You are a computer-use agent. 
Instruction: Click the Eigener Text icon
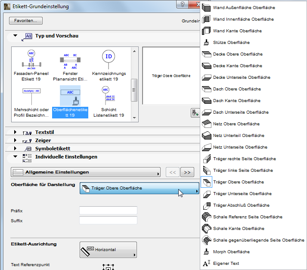point(206,264)
